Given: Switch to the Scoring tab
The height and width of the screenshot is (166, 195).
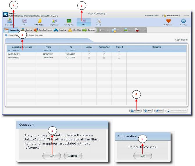Looking at the screenshot, I should [x=26, y=30].
